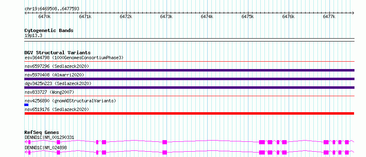Viewport: 366px width, 157px height.
Task: Open the DENND1C|NM_001290331 transcript label
Action: 49,138
